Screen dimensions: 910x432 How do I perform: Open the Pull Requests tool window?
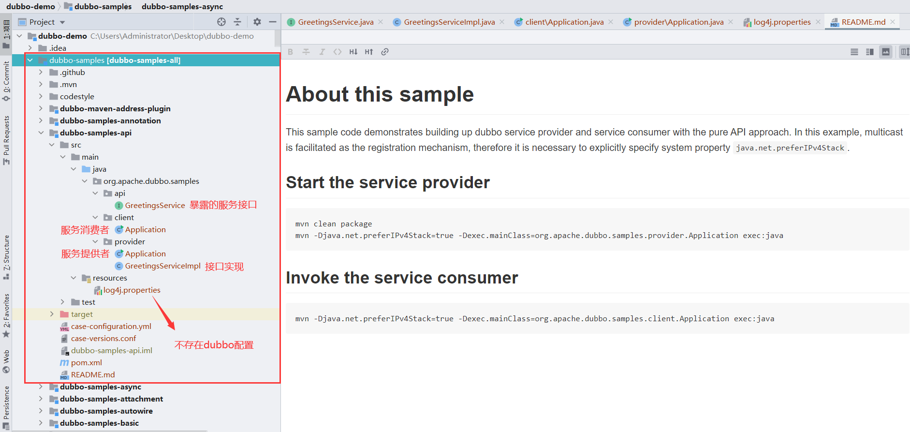click(6, 140)
